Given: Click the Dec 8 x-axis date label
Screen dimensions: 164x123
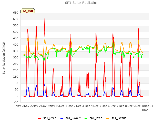Looking at the screenshot, I should 123,106.
